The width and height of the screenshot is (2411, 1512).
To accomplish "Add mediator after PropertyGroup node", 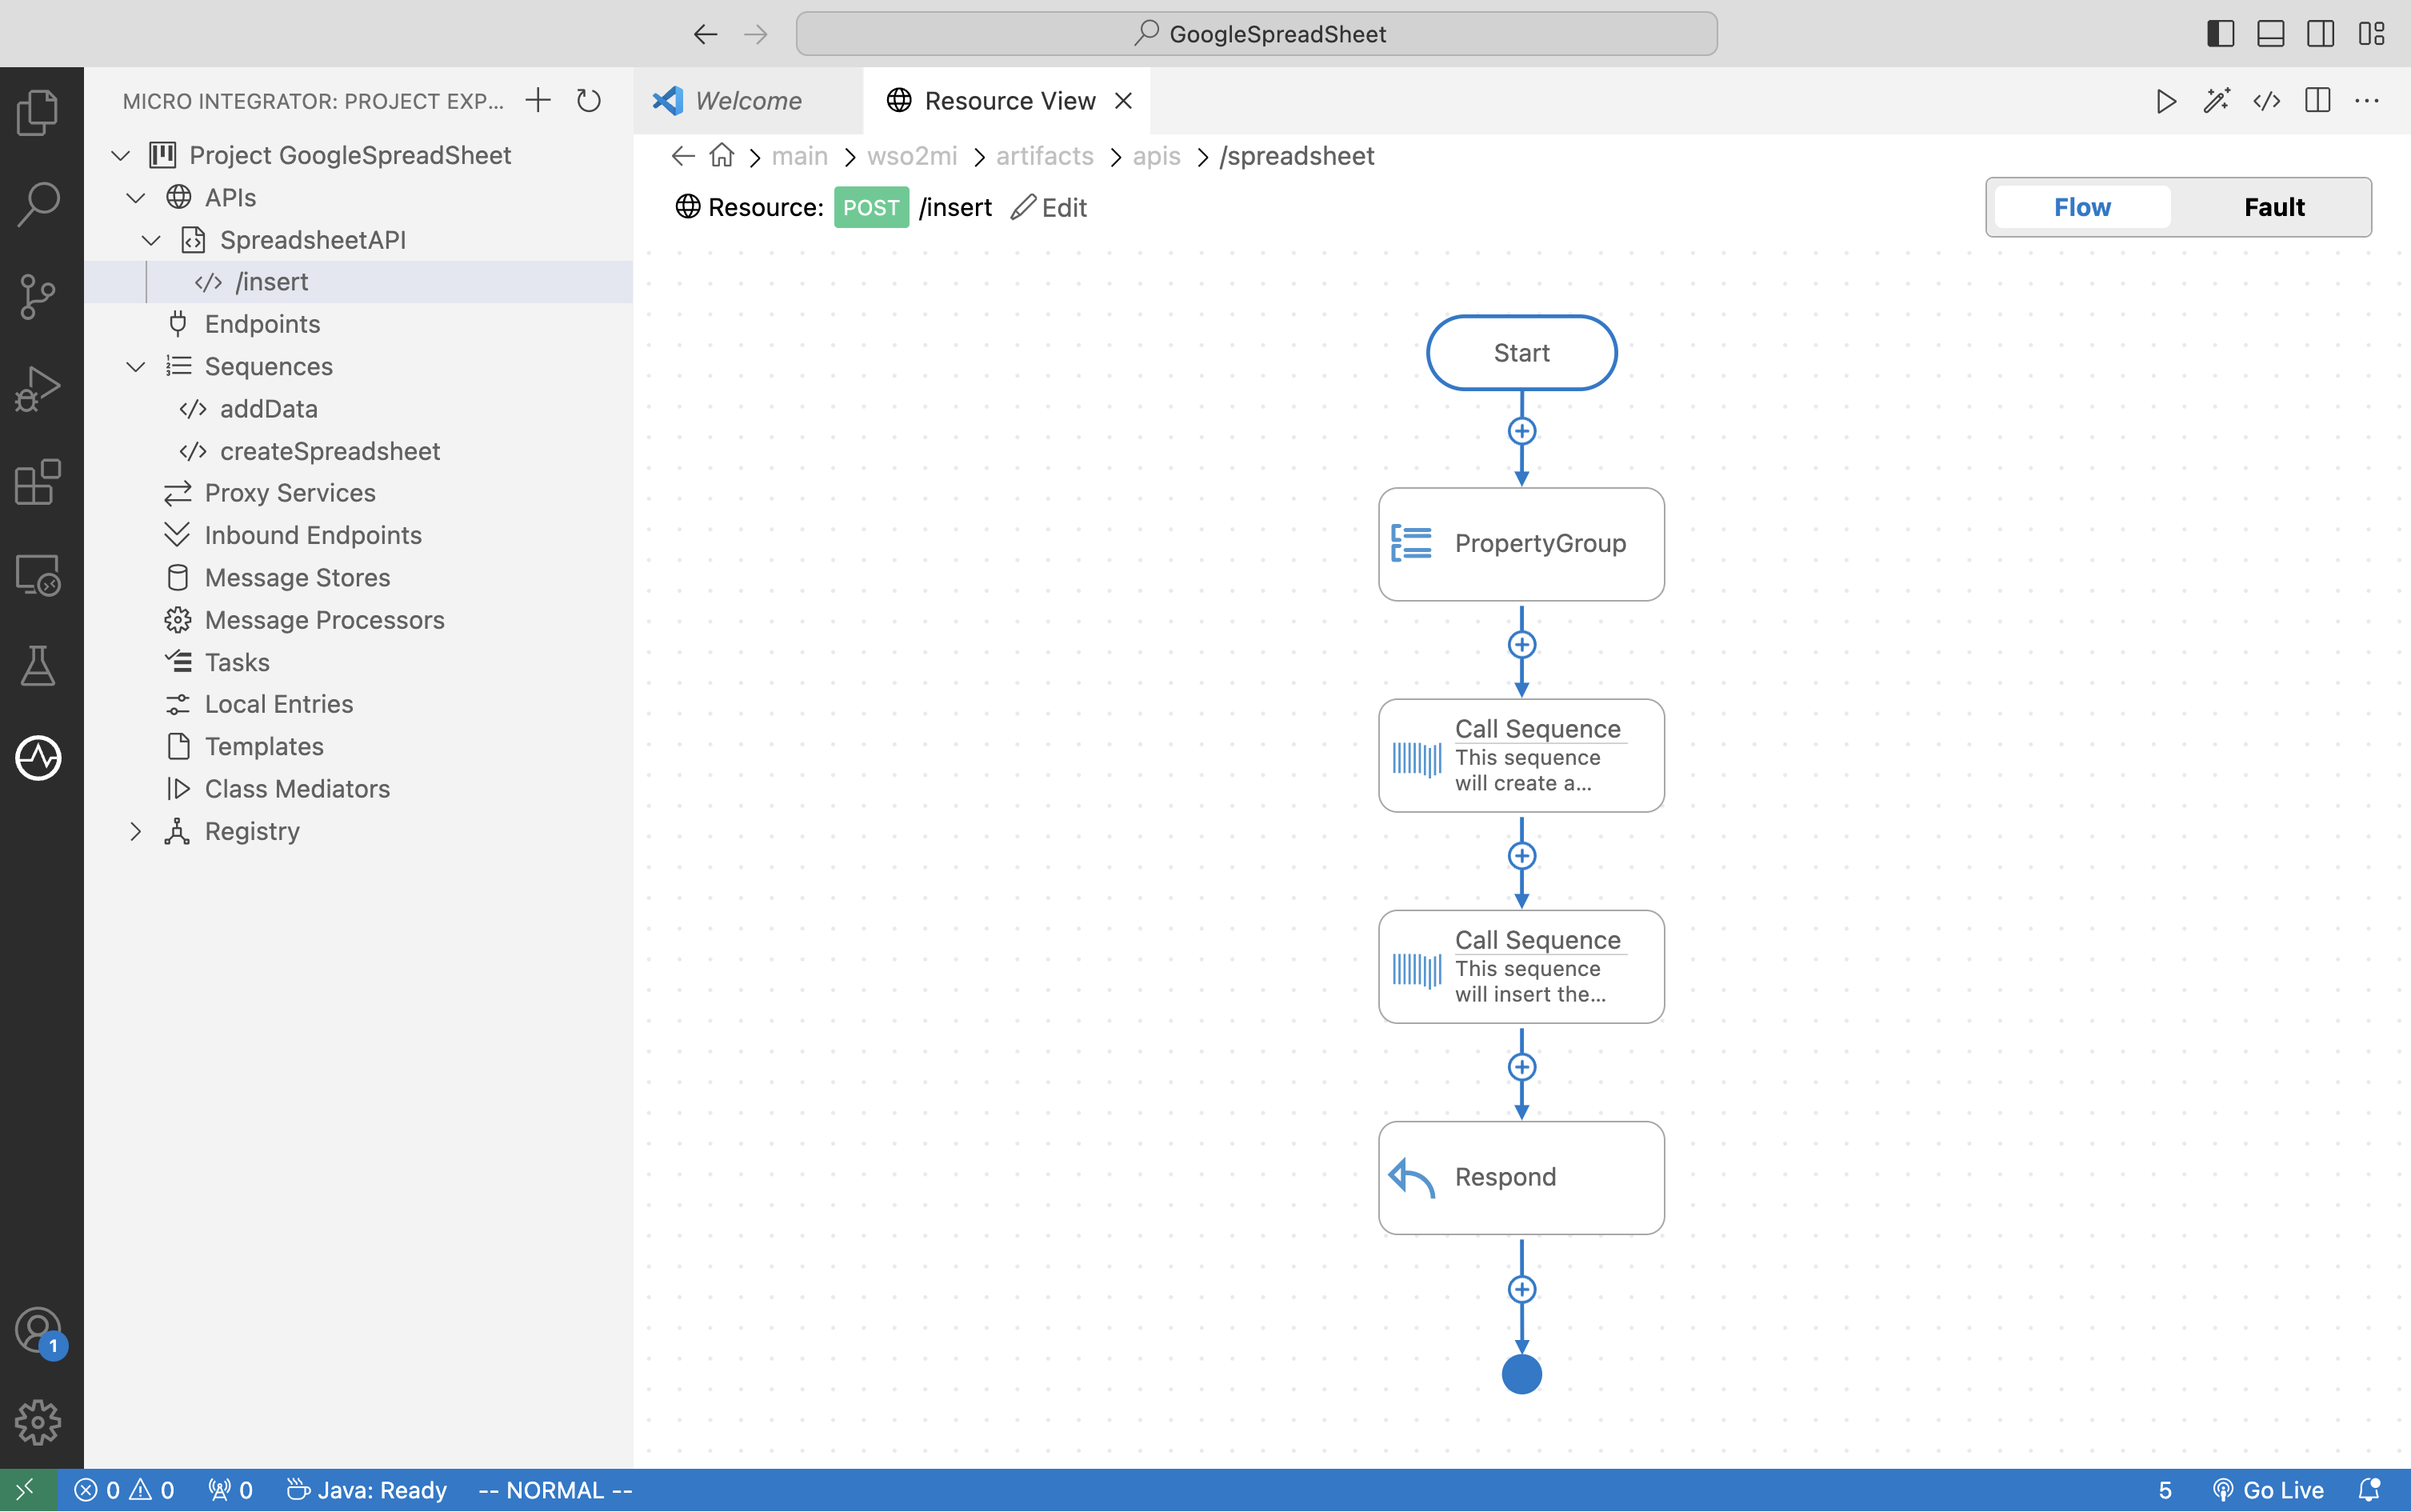I will 1521,645.
